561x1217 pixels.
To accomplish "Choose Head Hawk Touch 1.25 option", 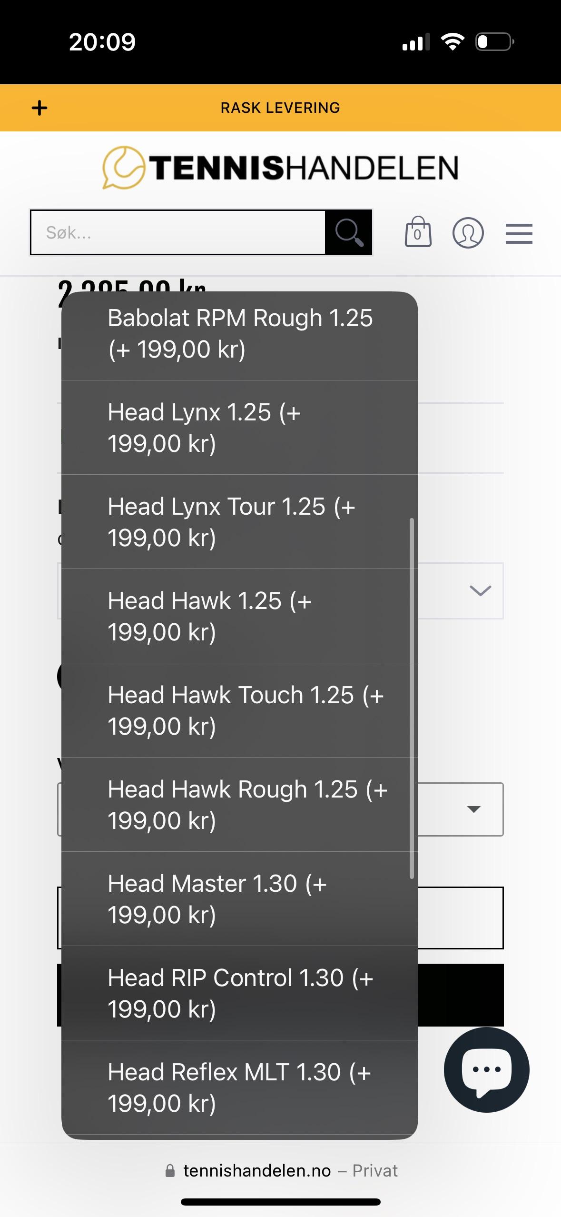I will [240, 710].
